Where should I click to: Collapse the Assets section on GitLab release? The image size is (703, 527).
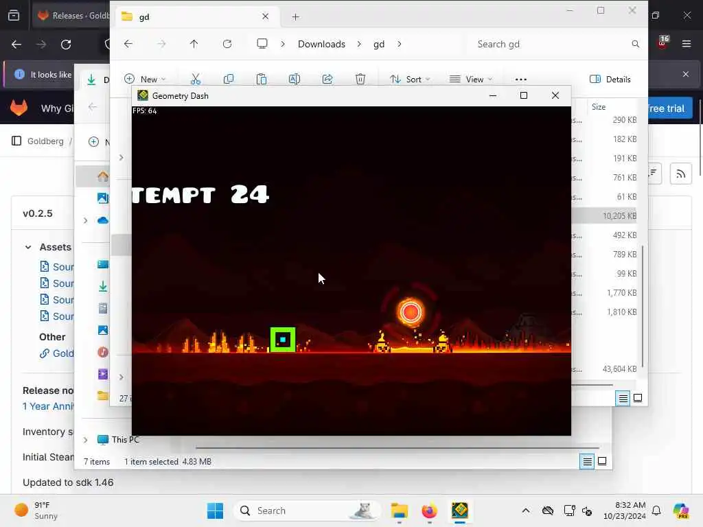(28, 247)
